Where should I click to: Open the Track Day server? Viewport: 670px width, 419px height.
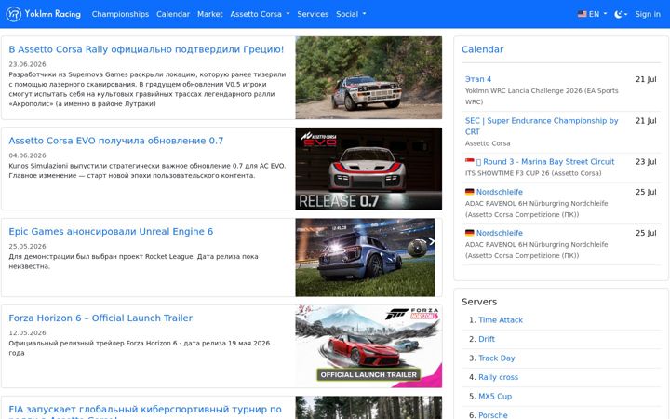[x=497, y=358]
